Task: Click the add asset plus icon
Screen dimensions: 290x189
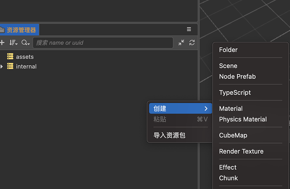Action: [x=2, y=43]
